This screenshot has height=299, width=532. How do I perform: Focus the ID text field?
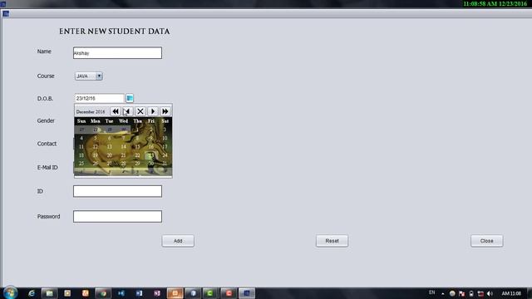point(117,191)
